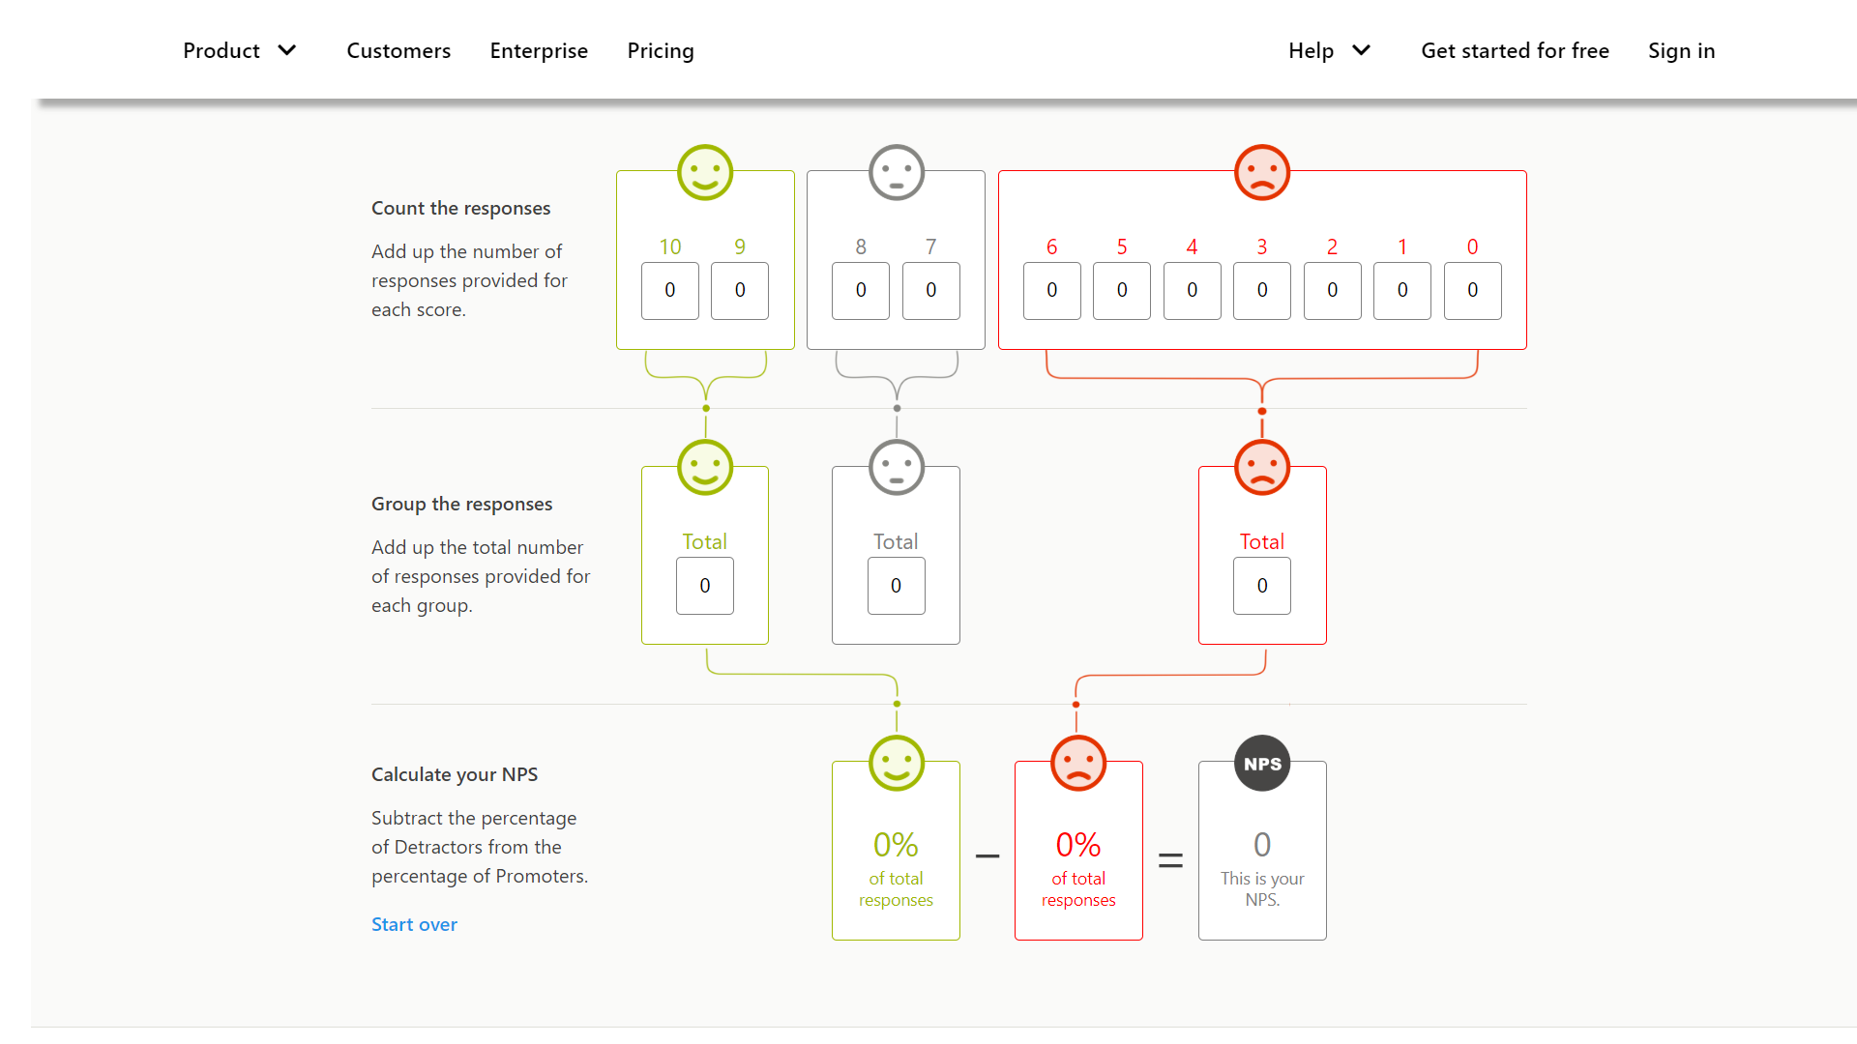The width and height of the screenshot is (1857, 1044).
Task: Focus the score 10 response input field
Action: [669, 291]
